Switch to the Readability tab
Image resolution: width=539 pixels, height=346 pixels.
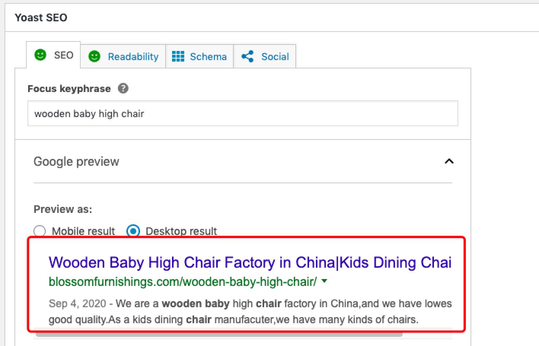[123, 57]
